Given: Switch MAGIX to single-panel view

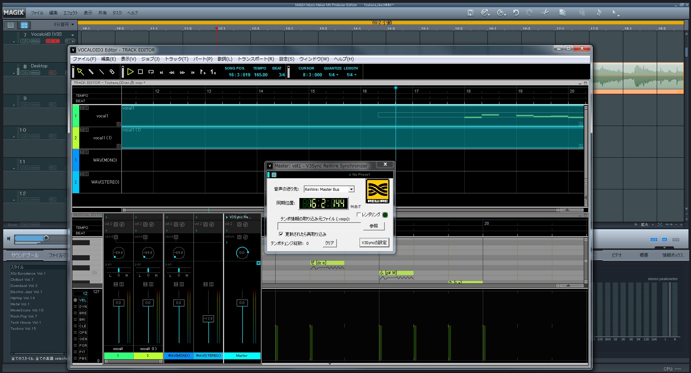Looking at the screenshot, I should click(x=11, y=25).
